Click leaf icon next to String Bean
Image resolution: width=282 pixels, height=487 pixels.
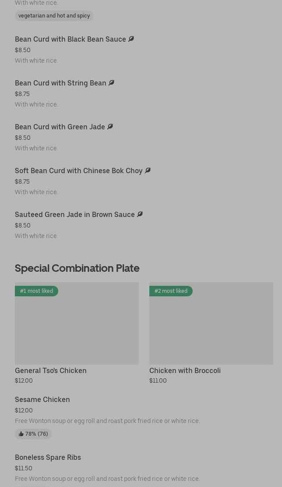[x=111, y=83]
